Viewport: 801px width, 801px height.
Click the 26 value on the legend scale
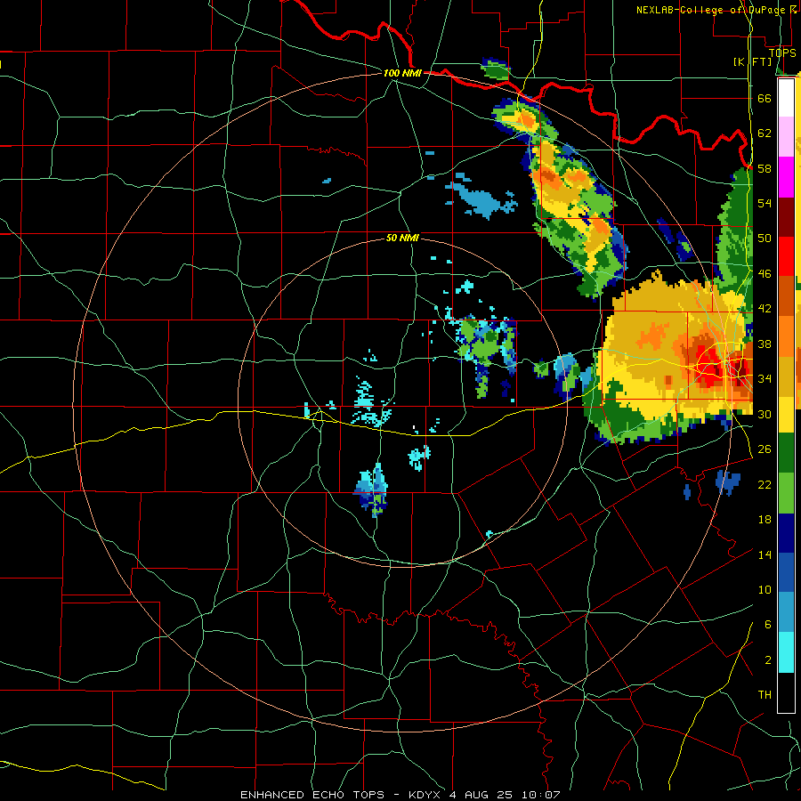pyautogui.click(x=765, y=449)
